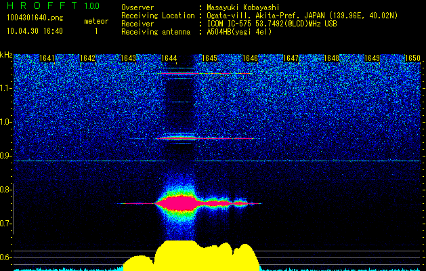Screen dimensions: 426x271
Task: Click the 1643 time axis marker
Action: pyautogui.click(x=128, y=58)
